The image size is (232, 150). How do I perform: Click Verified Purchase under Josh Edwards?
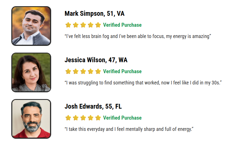click(122, 118)
